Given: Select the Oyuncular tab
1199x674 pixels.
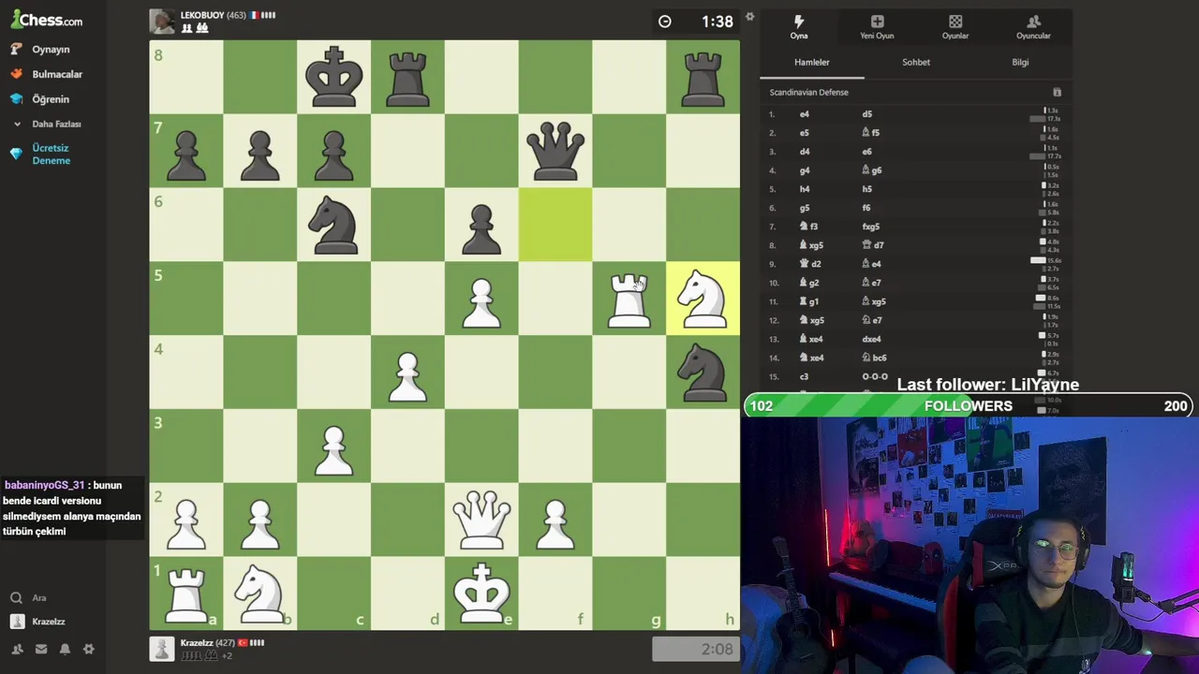Looking at the screenshot, I should coord(1033,27).
